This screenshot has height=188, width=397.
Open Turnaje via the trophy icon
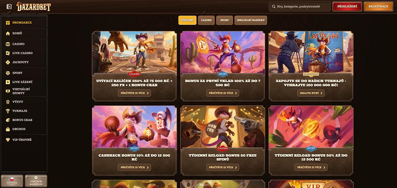pyautogui.click(x=8, y=111)
